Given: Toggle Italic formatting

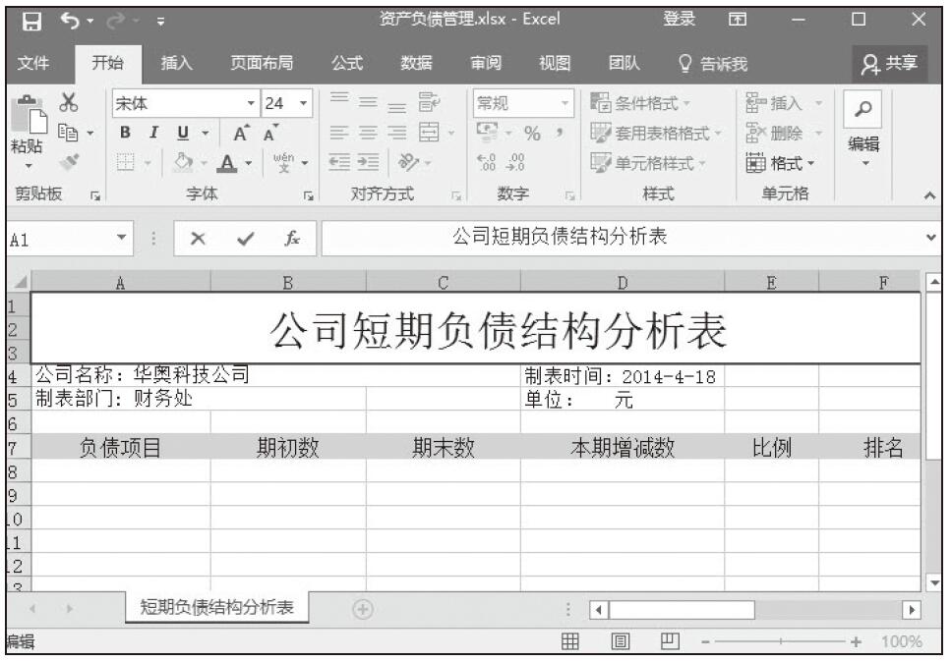Looking at the screenshot, I should pyautogui.click(x=152, y=134).
